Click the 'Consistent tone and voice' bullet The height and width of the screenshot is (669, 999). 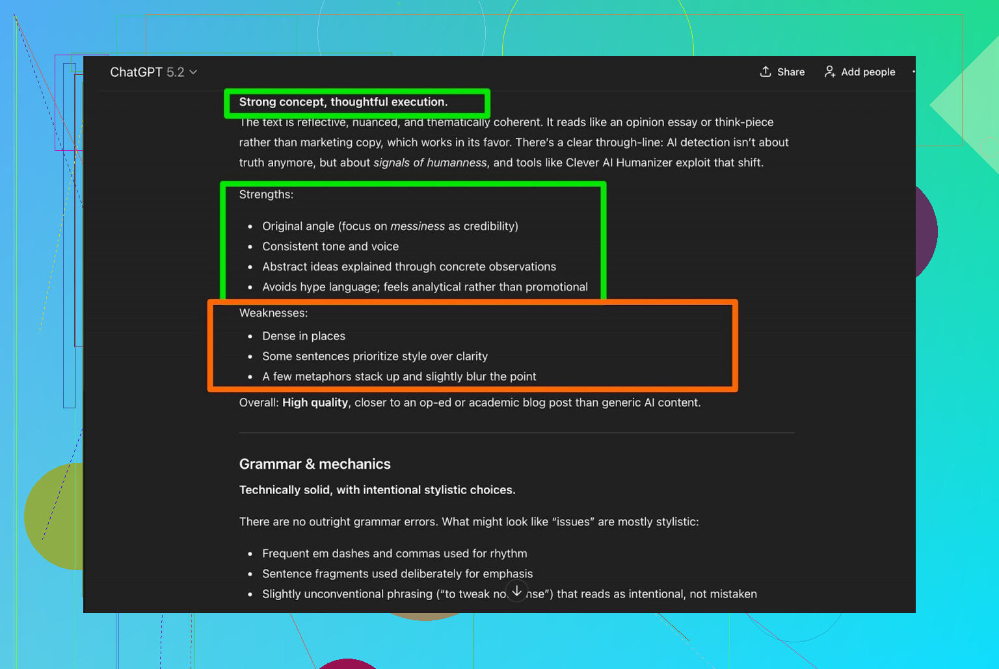pyautogui.click(x=330, y=246)
